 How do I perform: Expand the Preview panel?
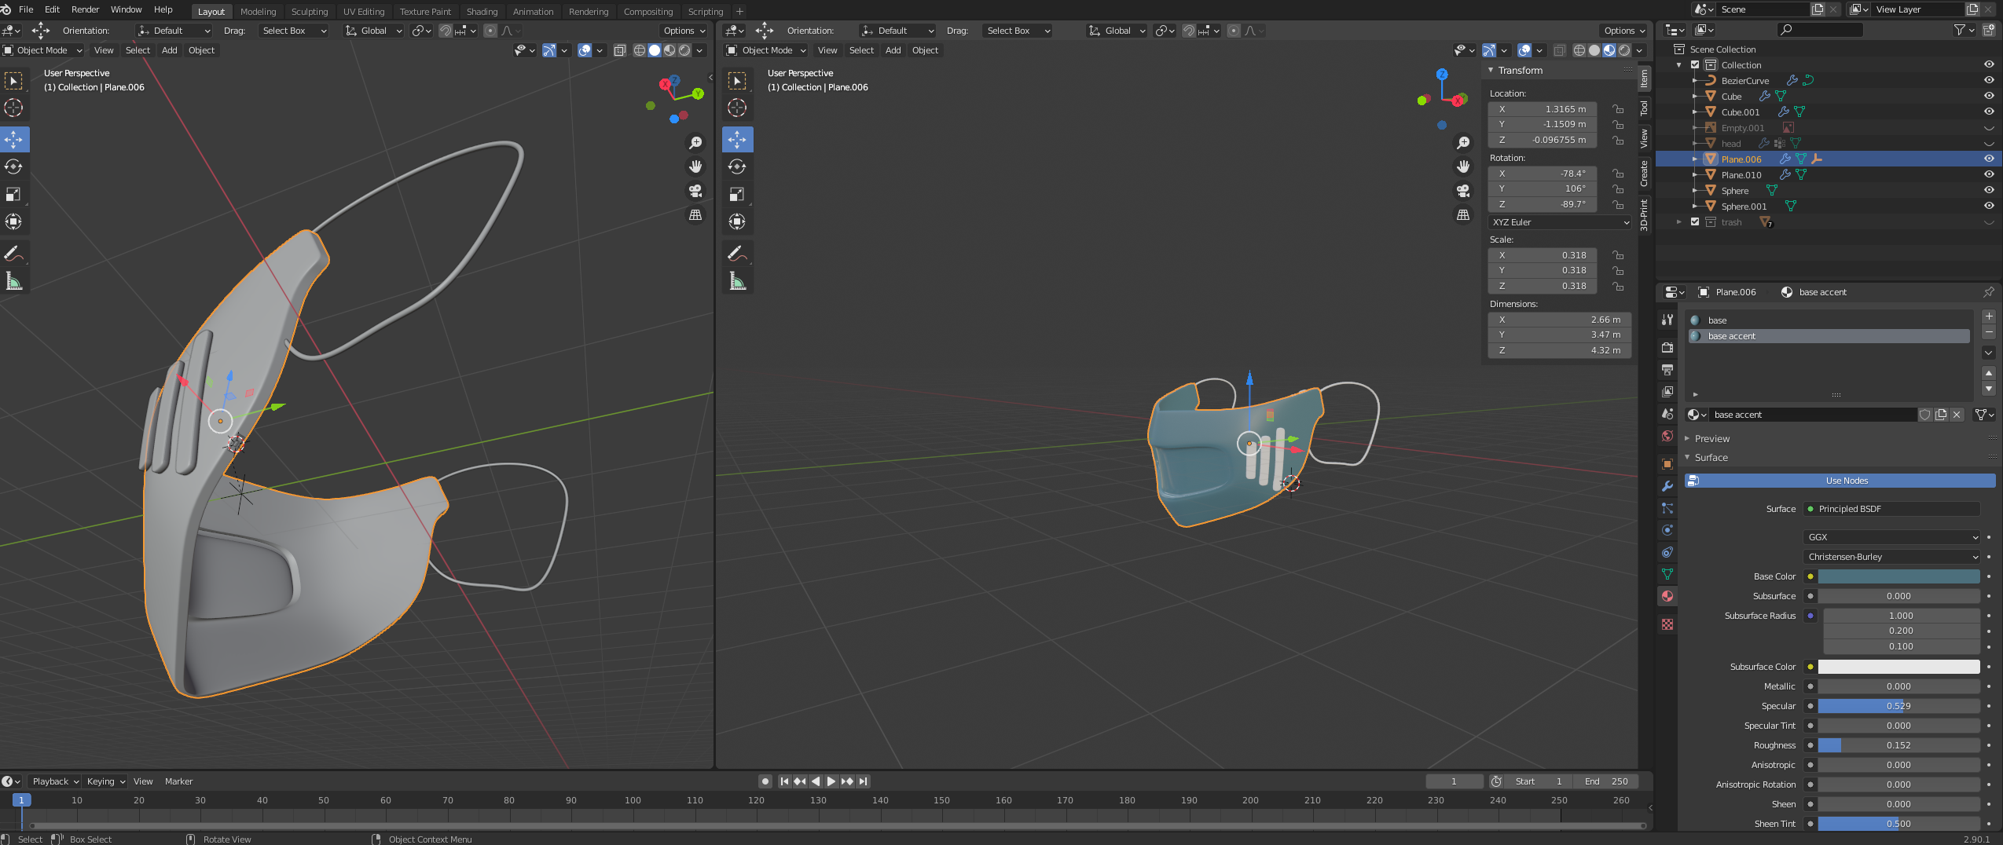point(1711,438)
